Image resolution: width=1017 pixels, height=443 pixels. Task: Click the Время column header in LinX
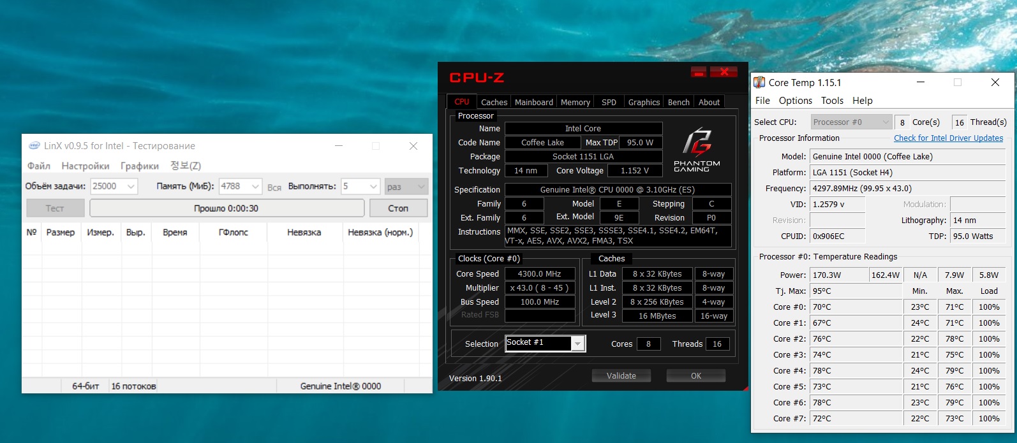[x=175, y=233]
